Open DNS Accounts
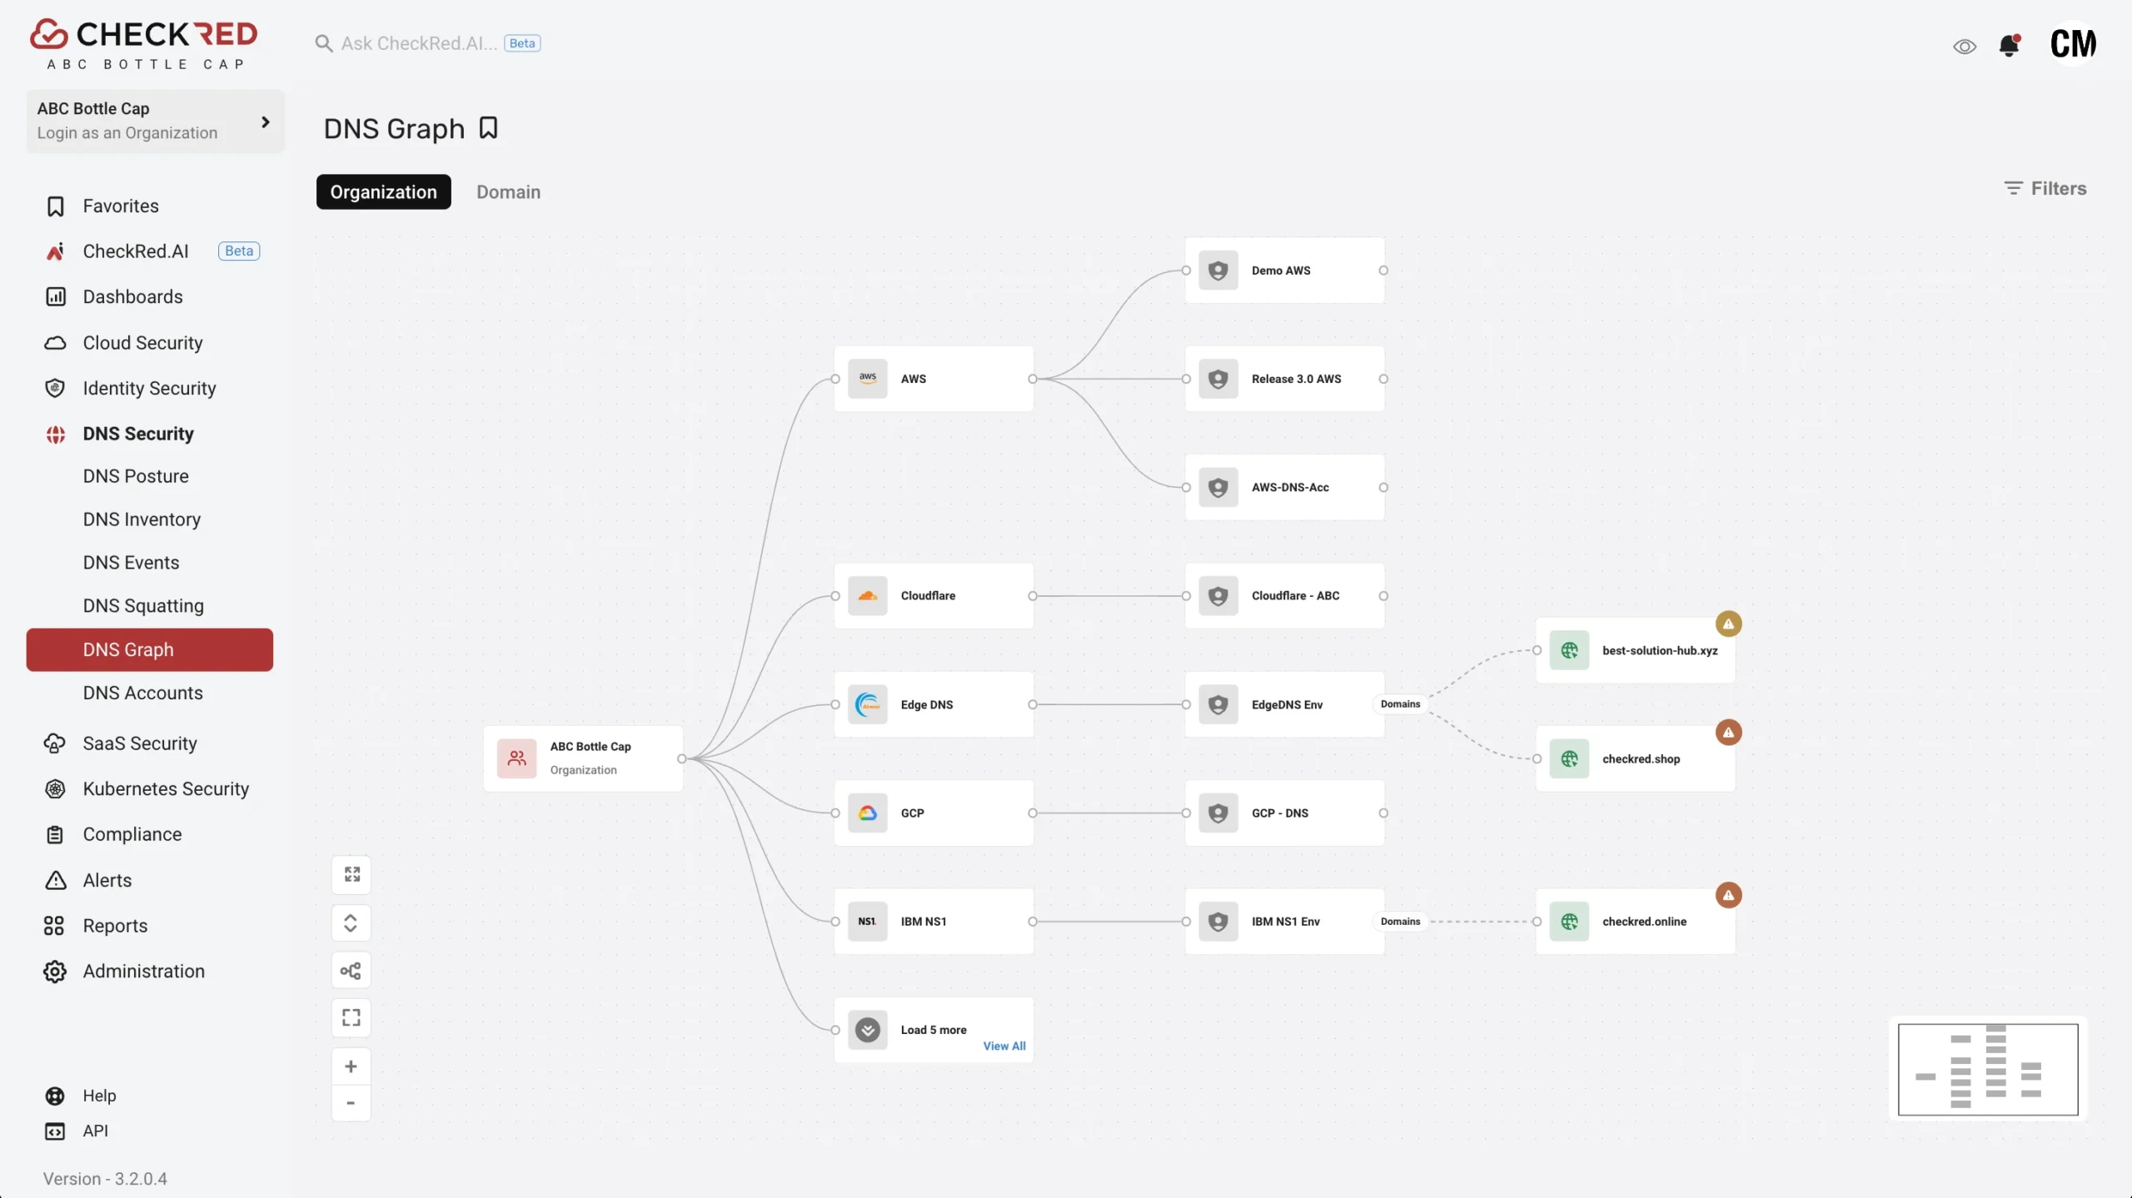Viewport: 2132px width, 1198px height. pyautogui.click(x=142, y=693)
